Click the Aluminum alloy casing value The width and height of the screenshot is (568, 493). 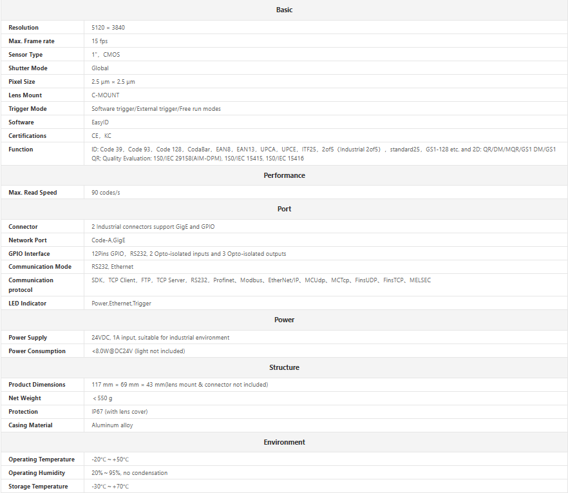coord(113,425)
